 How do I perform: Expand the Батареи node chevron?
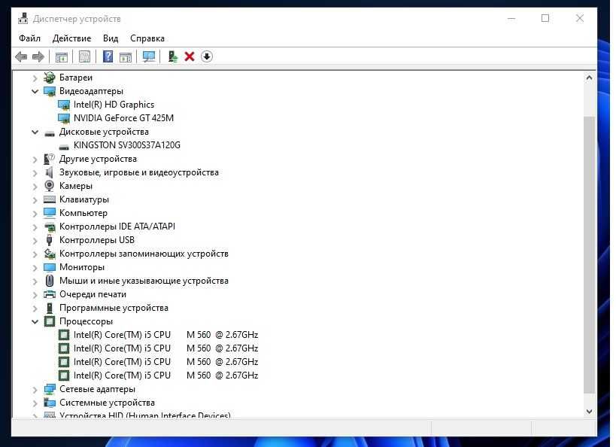(x=35, y=78)
